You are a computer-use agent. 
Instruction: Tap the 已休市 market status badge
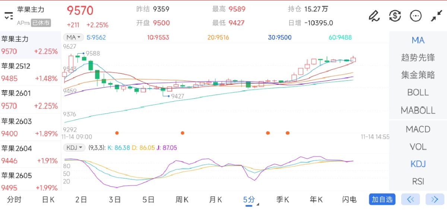41,23
